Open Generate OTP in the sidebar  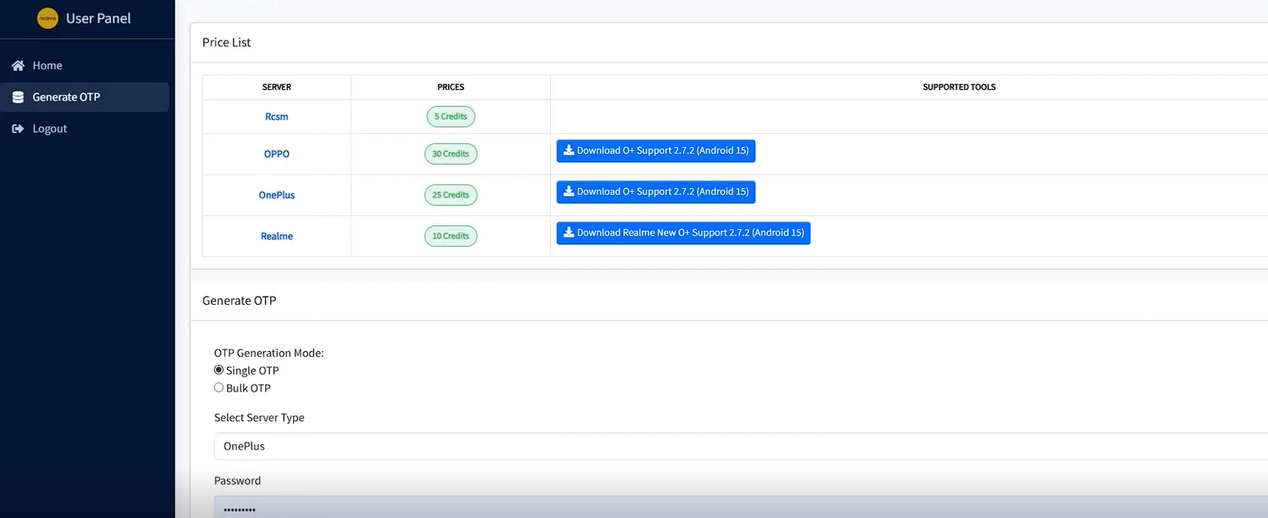coord(85,98)
